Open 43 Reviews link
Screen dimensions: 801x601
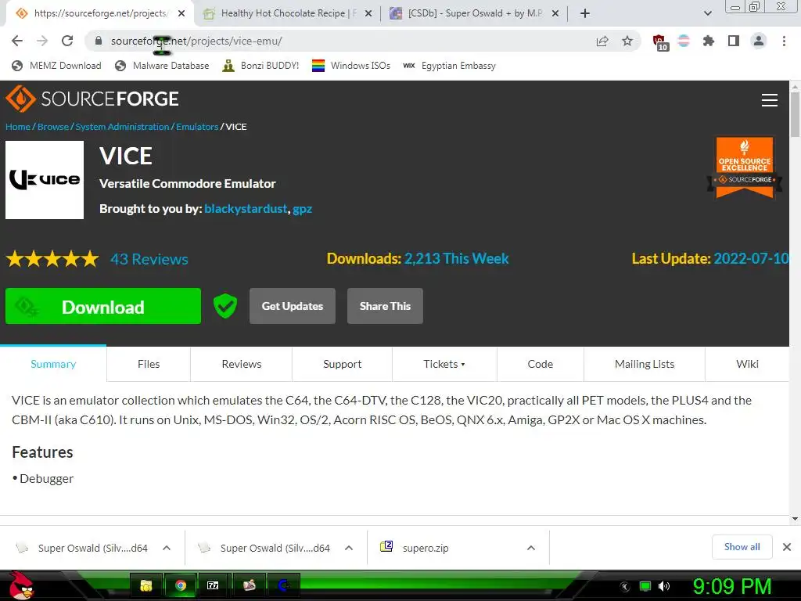click(149, 259)
